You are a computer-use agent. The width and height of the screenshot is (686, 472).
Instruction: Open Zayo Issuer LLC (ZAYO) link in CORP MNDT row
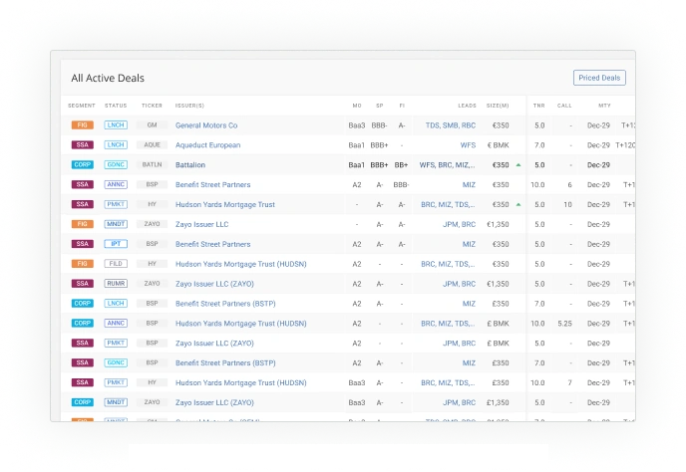click(214, 402)
